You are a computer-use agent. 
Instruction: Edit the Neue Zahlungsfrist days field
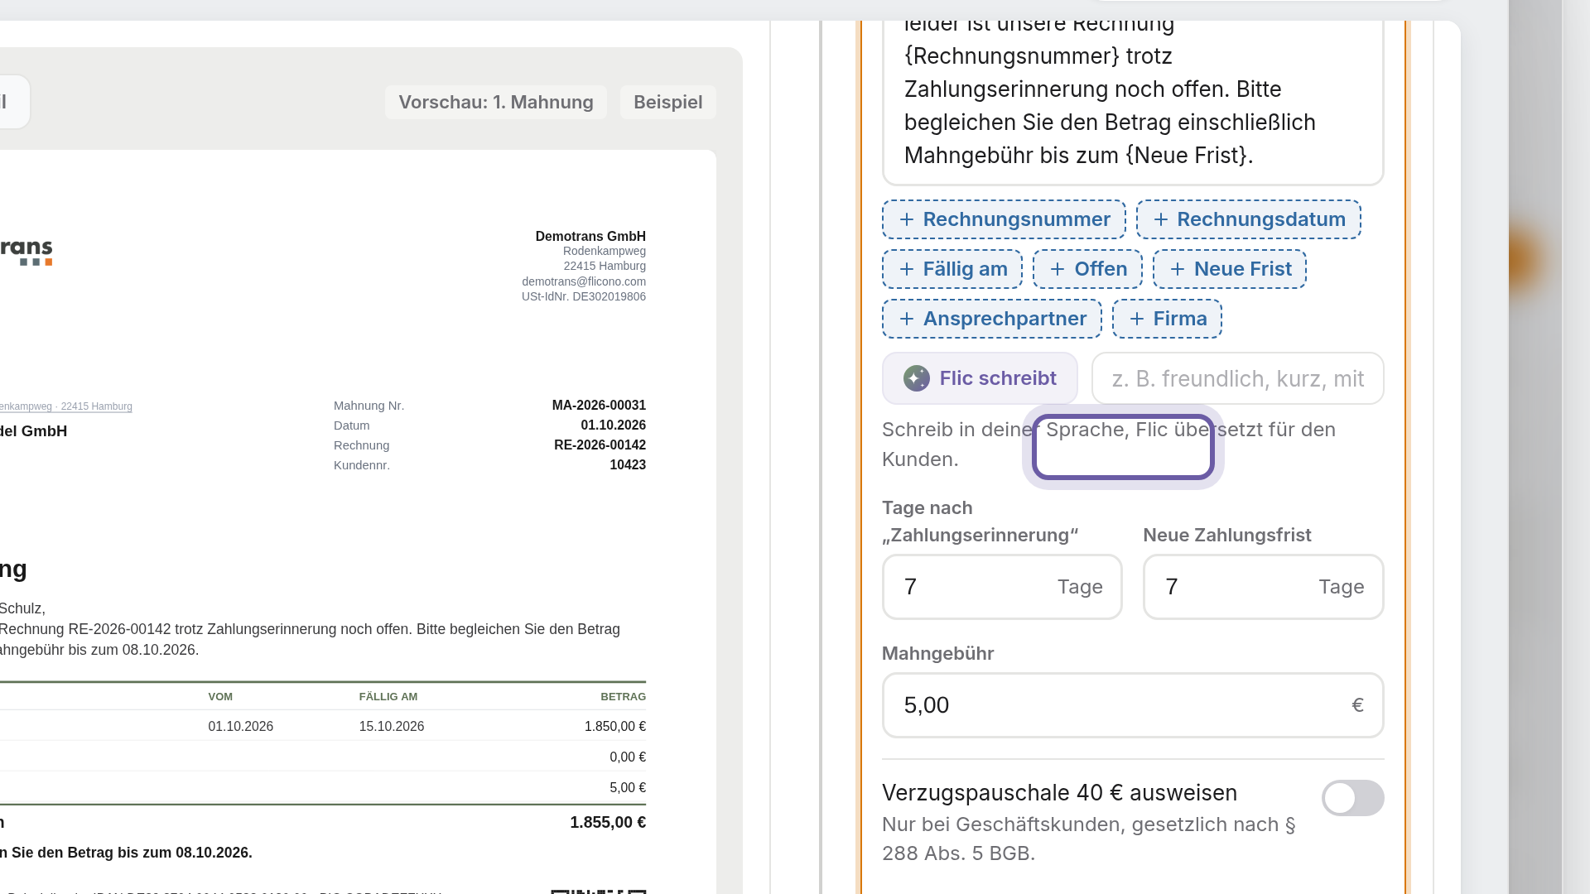point(1263,587)
